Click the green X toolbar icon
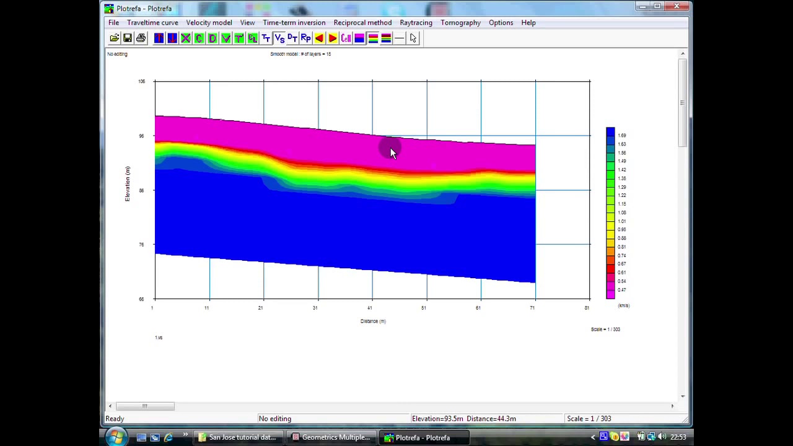 185,38
